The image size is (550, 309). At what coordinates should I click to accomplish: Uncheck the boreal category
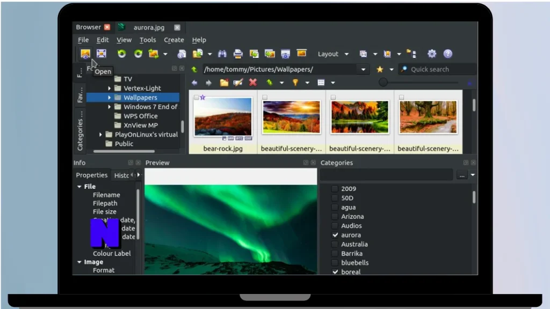coord(335,272)
